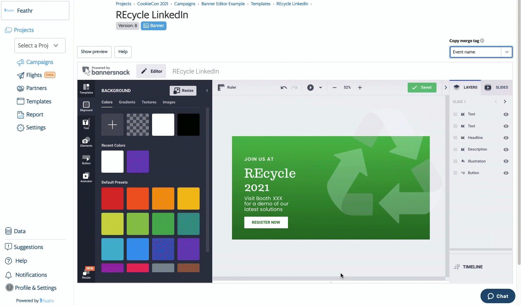Open the Templates tool in editor sidebar
This screenshot has width=521, height=306.
coord(86,89)
